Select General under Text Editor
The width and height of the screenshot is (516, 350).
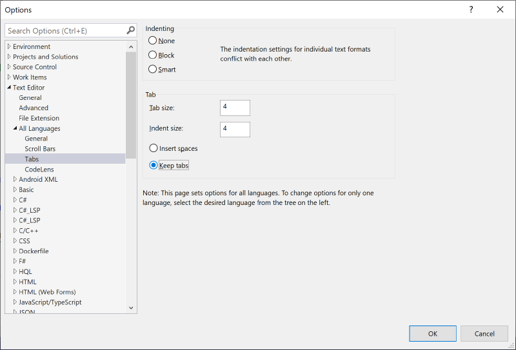point(30,98)
